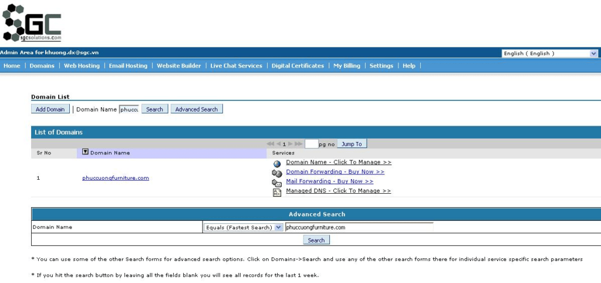Image resolution: width=601 pixels, height=283 pixels.
Task: Open the Live Chat Services menu
Action: tap(236, 66)
